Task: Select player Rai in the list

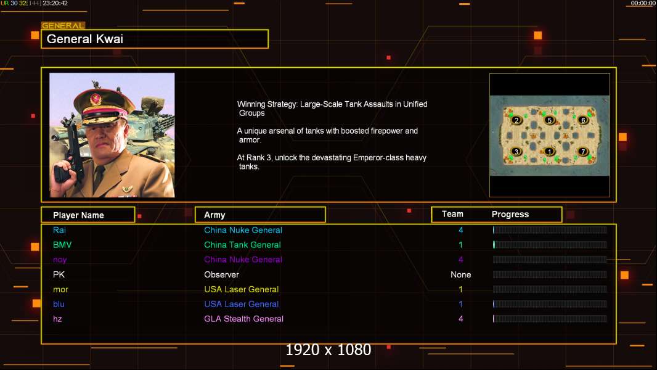Action: (x=59, y=230)
